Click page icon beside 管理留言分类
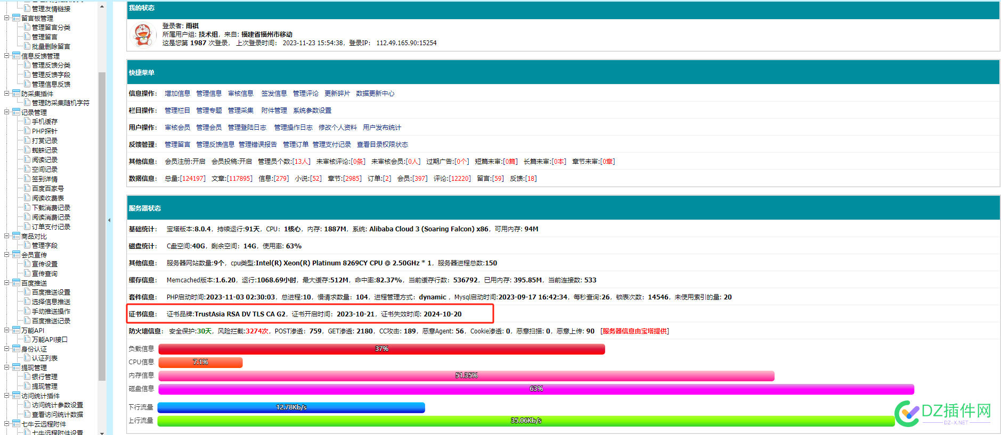 (x=27, y=27)
